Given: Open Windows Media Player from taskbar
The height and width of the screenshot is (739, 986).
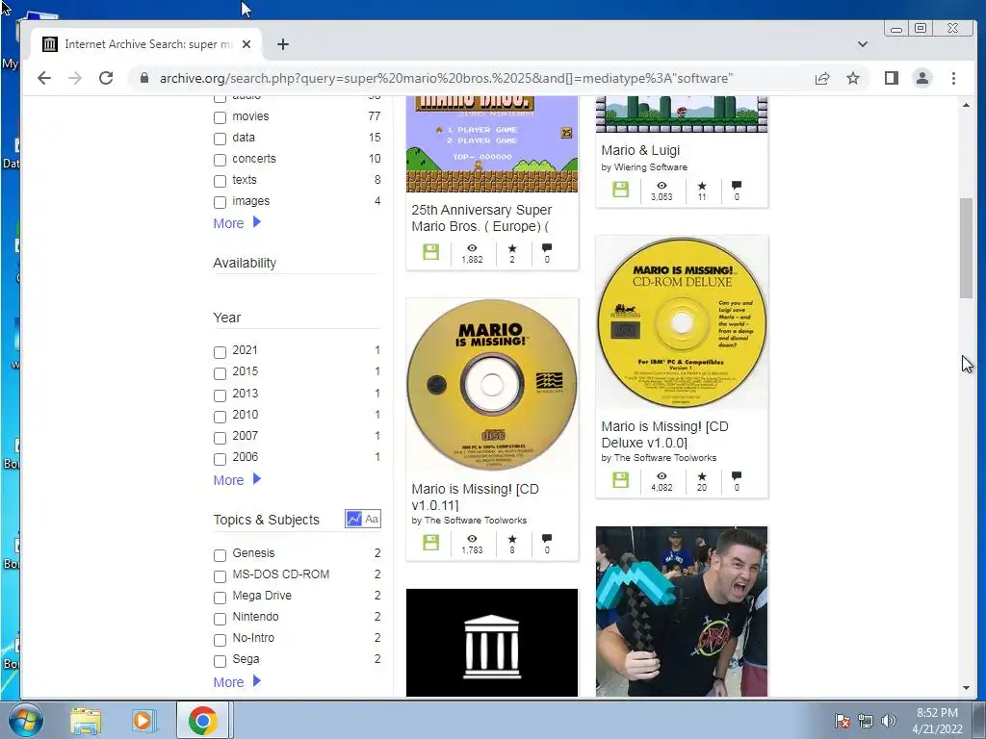Looking at the screenshot, I should click(143, 720).
